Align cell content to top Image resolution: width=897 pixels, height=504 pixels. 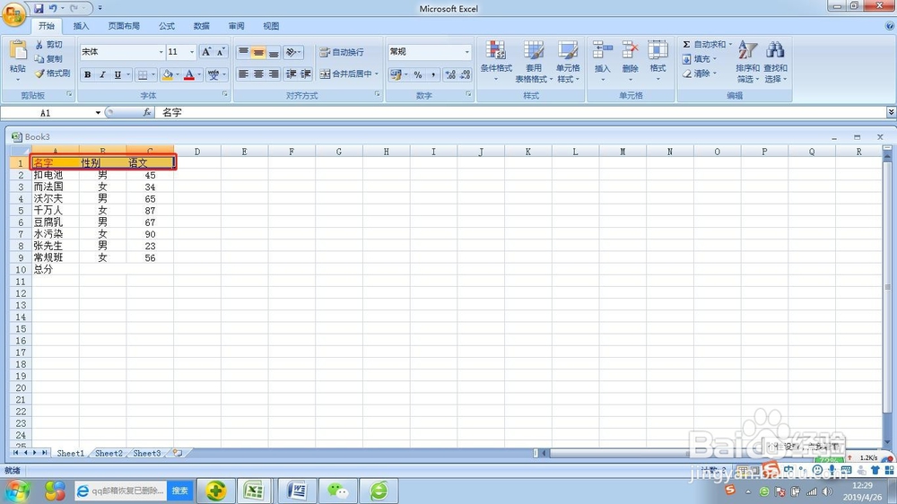click(x=243, y=53)
